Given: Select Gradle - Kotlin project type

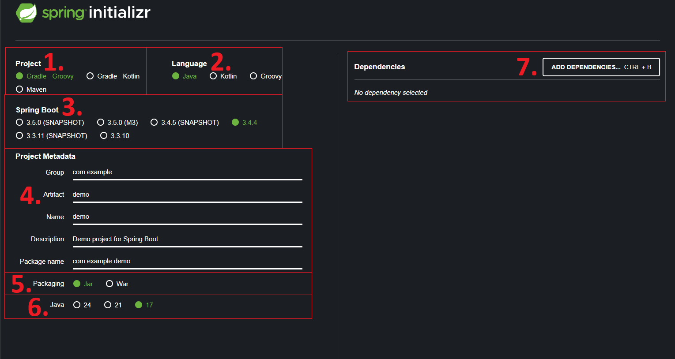Looking at the screenshot, I should click(x=113, y=76).
